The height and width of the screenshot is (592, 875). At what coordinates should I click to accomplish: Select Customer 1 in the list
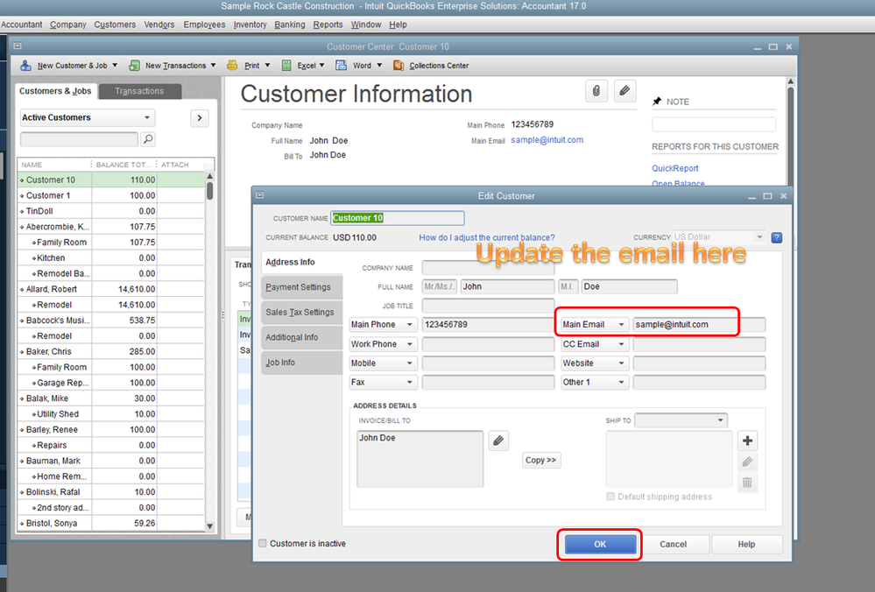[x=111, y=196]
